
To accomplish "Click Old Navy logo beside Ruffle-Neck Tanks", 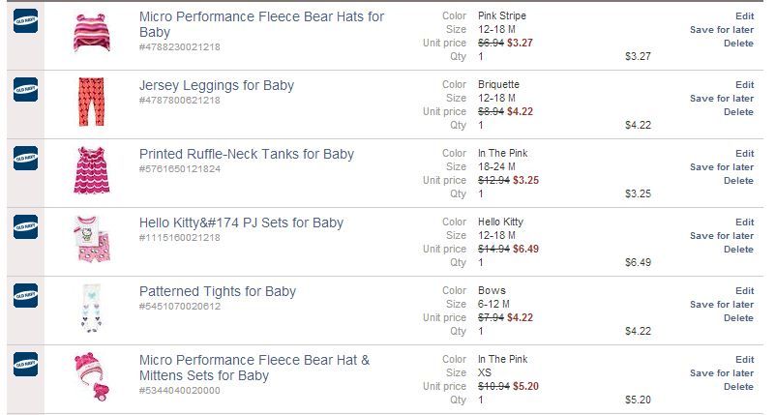I will tap(25, 159).
